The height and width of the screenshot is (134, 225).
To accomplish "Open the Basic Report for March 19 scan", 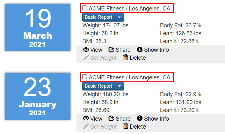I will click(x=98, y=17).
